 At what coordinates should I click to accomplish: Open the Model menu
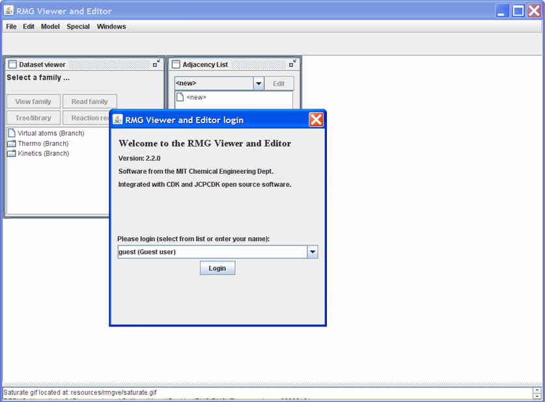(50, 27)
